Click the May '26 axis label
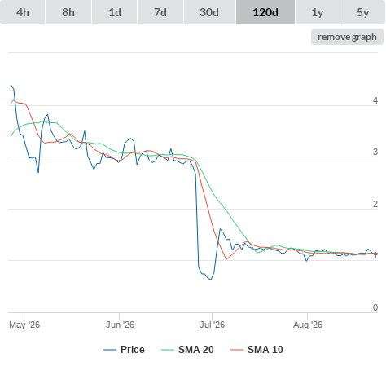Viewport: 386px width, 371px height. pos(24,325)
